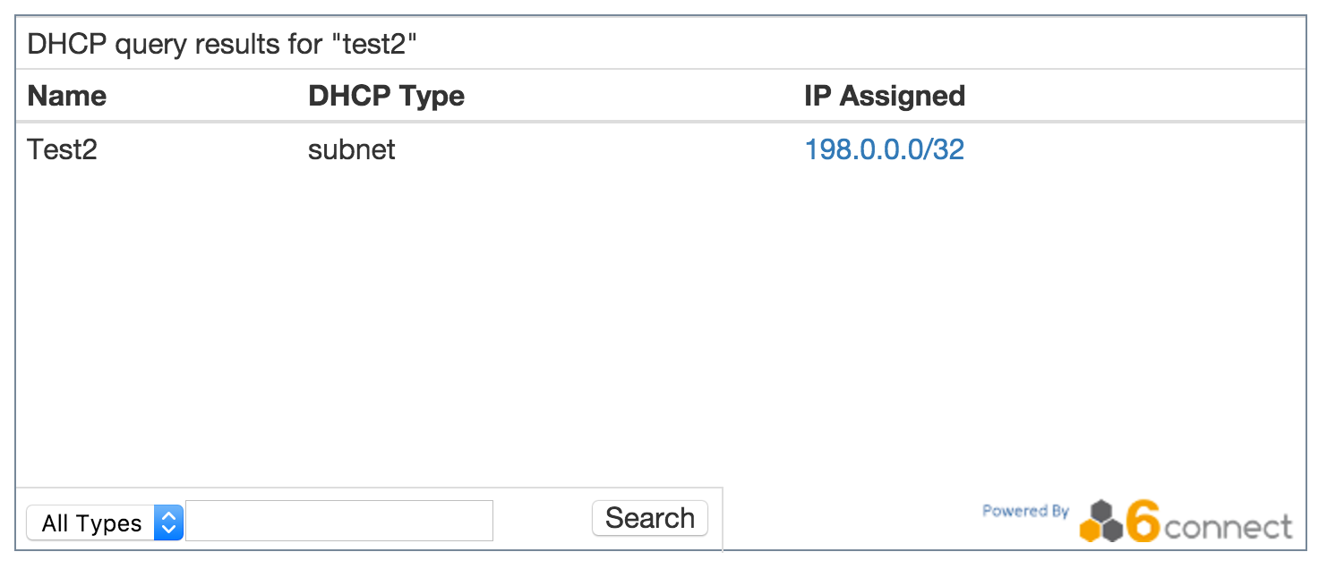Select the Test2 name cell
1327x569 pixels.
[62, 149]
